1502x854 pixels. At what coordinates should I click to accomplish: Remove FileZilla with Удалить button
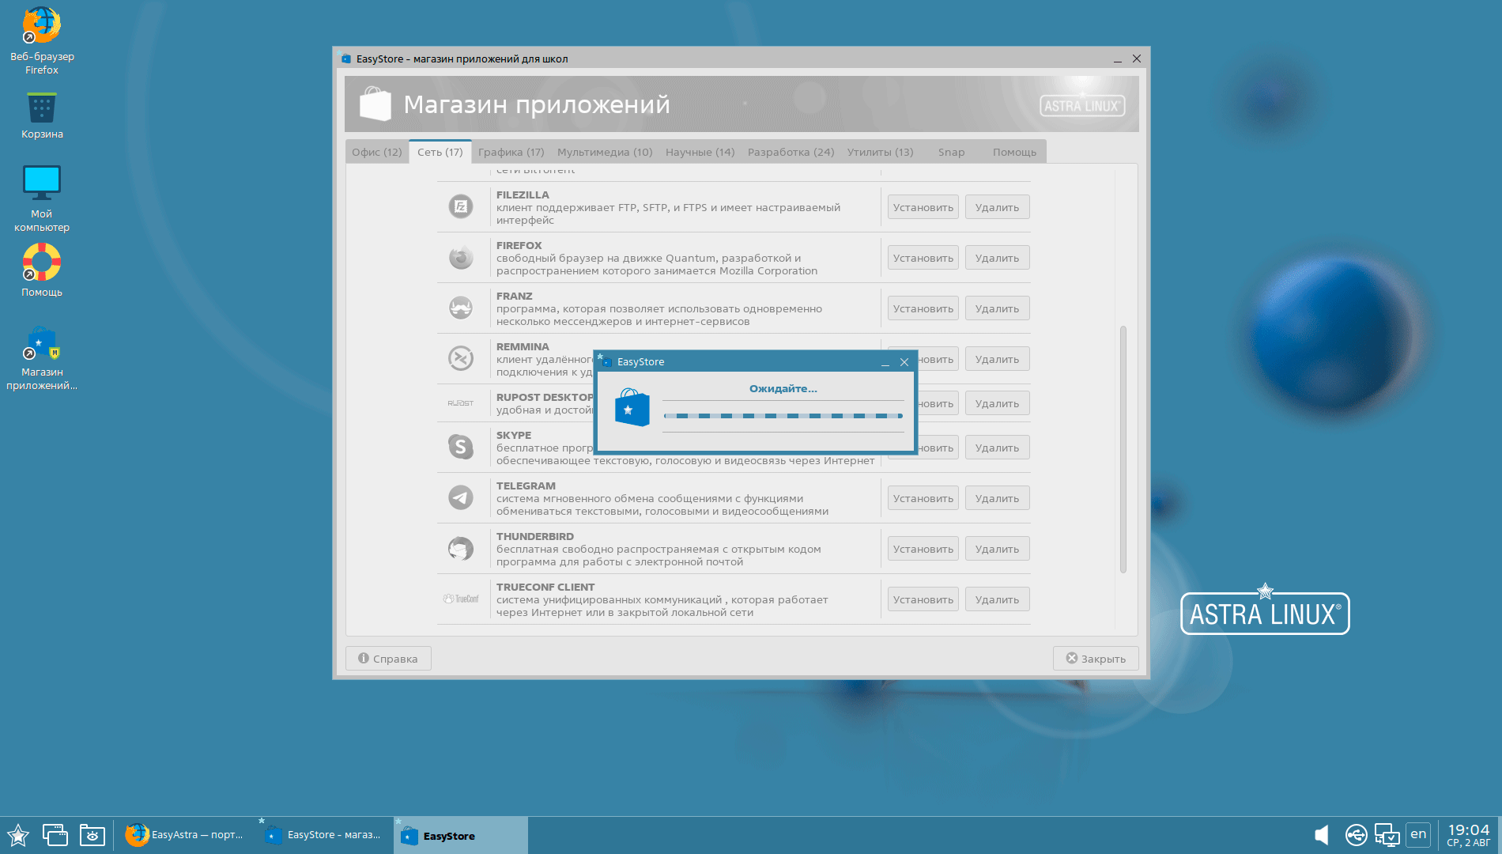(998, 207)
